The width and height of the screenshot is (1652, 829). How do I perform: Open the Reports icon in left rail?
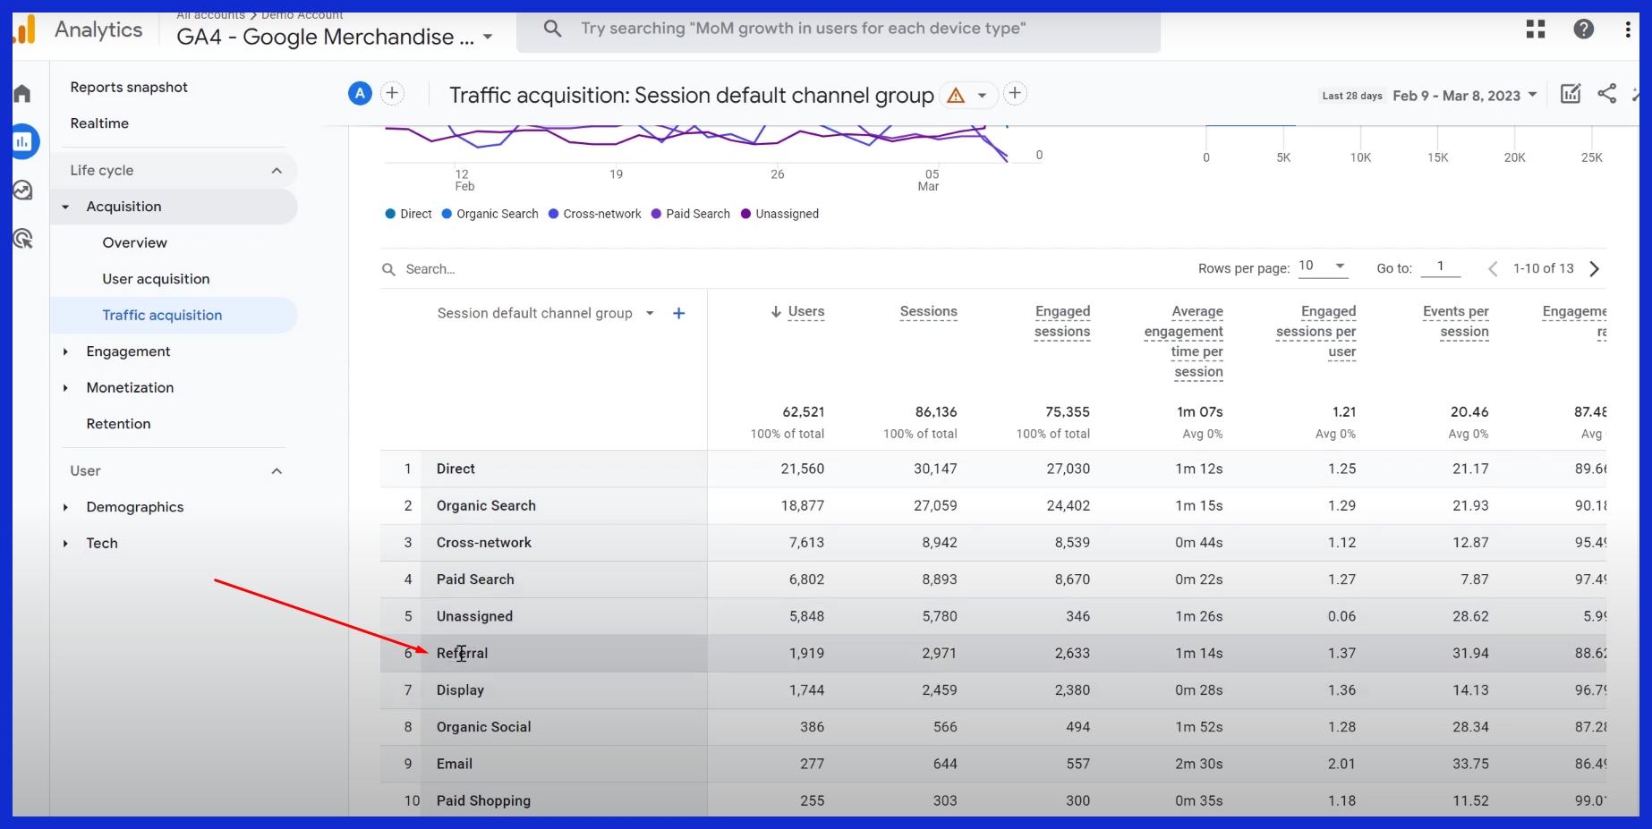pyautogui.click(x=23, y=141)
